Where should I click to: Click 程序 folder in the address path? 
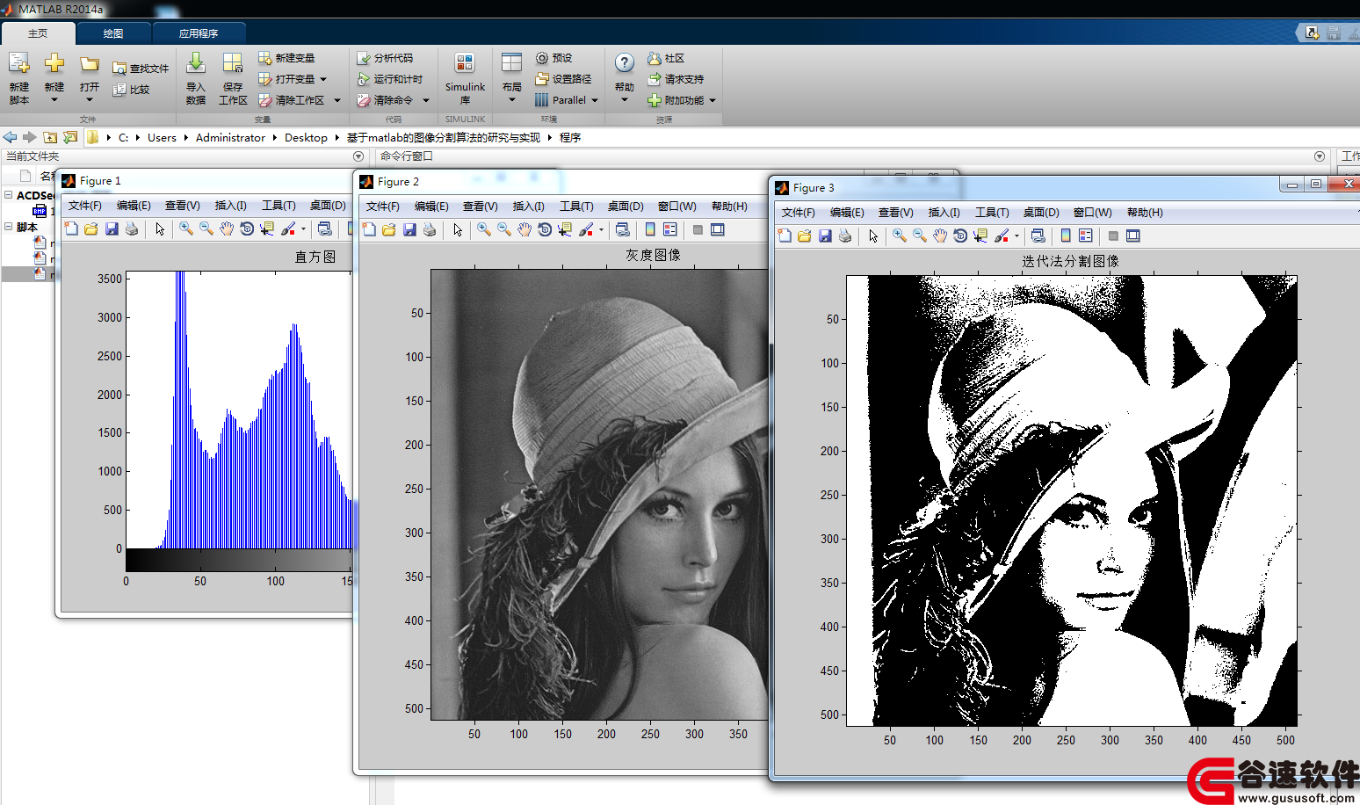pos(570,138)
